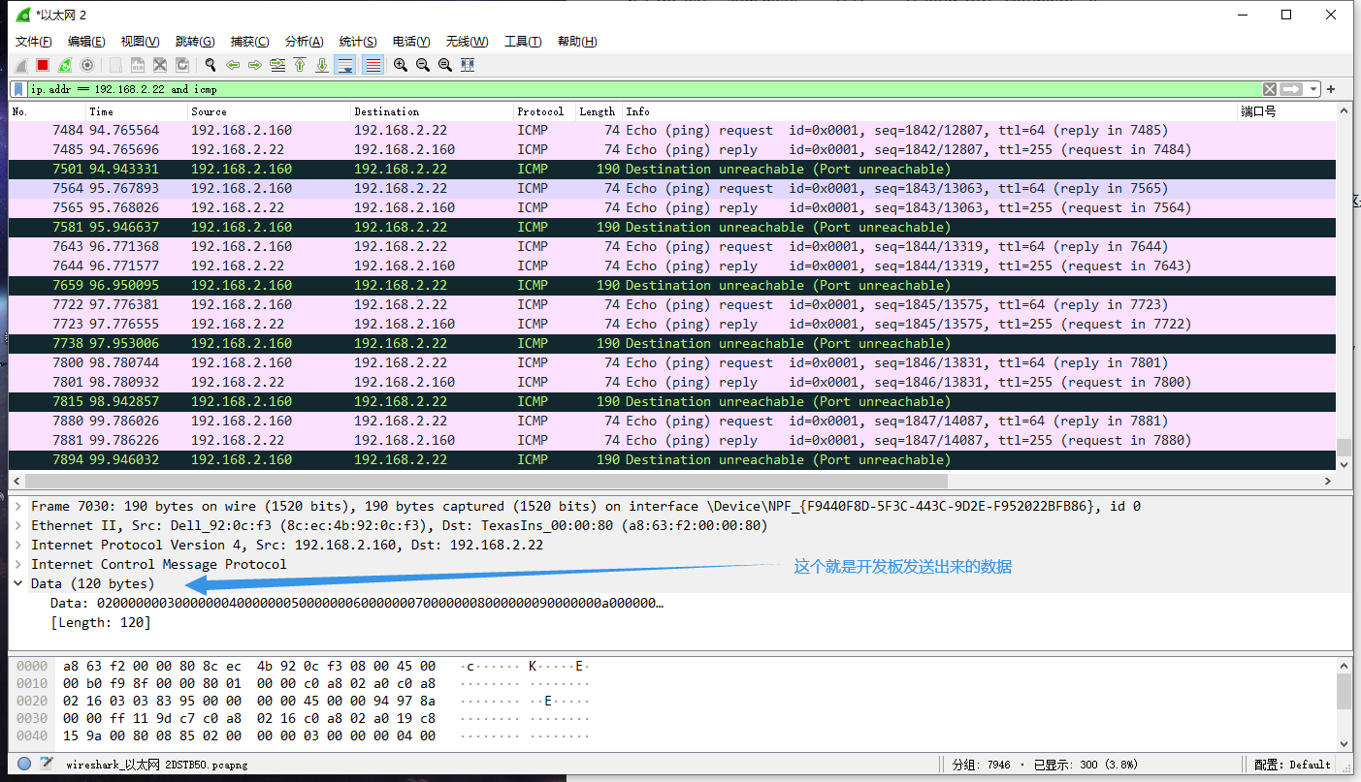Close the capture file icon
The width and height of the screenshot is (1361, 782).
tap(160, 65)
